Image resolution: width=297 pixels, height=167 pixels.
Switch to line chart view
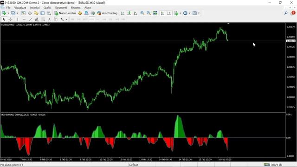click(x=136, y=13)
